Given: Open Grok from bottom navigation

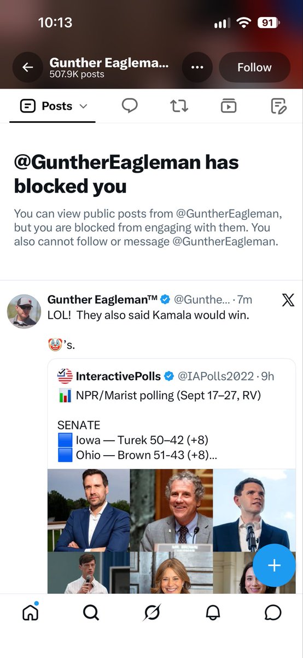Looking at the screenshot, I should click(x=151, y=612).
